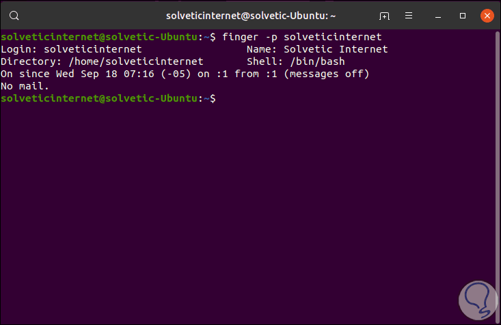Click the first green prompt username
Viewport: 501px width, 325px height.
44,37
